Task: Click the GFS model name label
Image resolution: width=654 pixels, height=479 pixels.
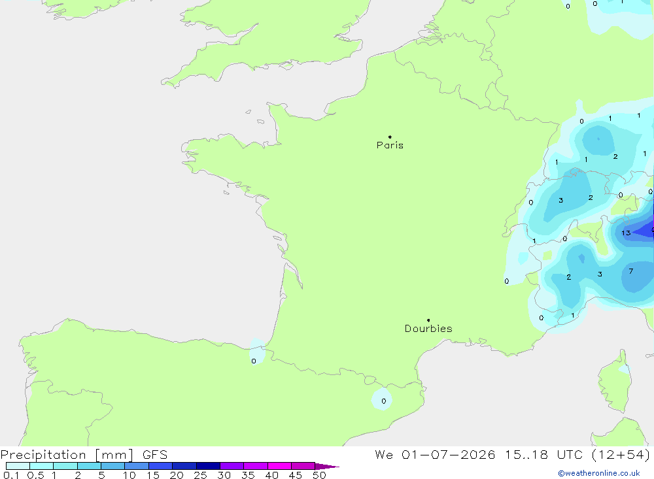Action: click(x=155, y=455)
